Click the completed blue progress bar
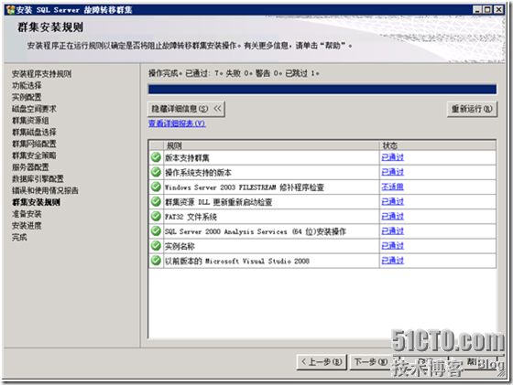513x385 pixels. pyautogui.click(x=322, y=90)
